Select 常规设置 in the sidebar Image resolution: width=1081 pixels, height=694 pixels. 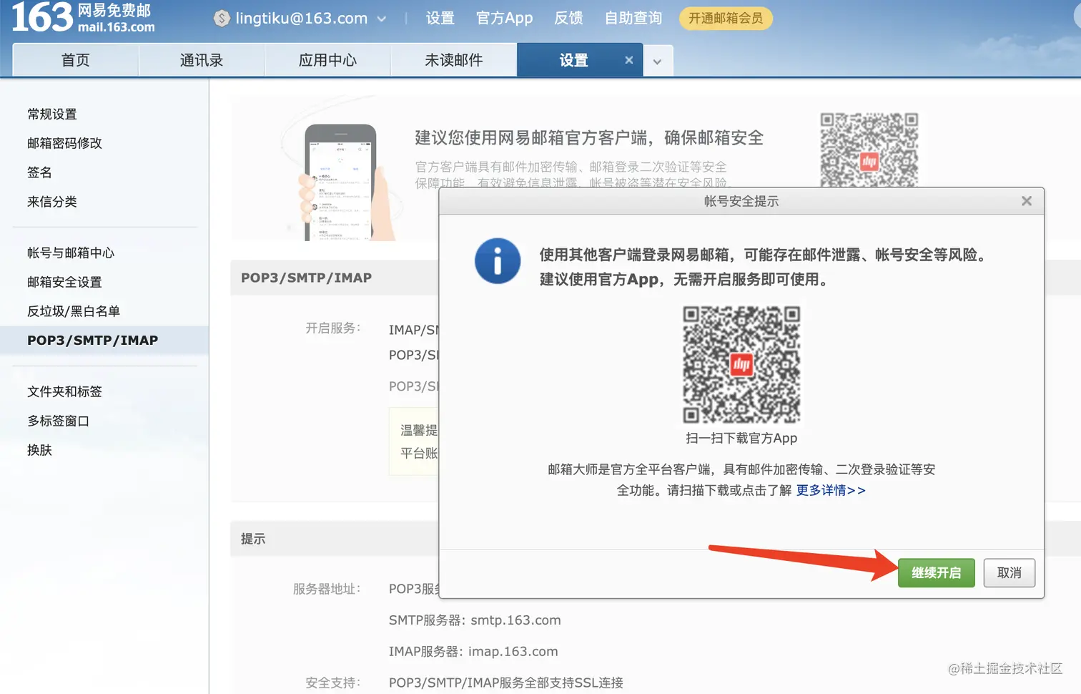coord(52,114)
